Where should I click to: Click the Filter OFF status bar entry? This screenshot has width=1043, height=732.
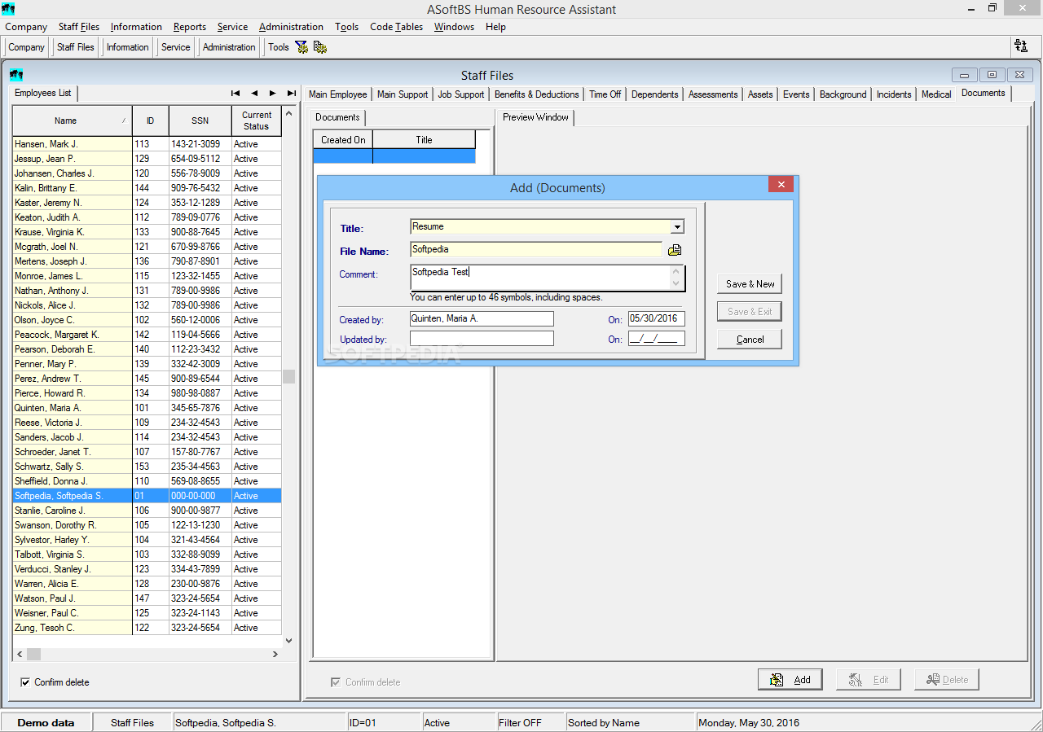click(529, 722)
